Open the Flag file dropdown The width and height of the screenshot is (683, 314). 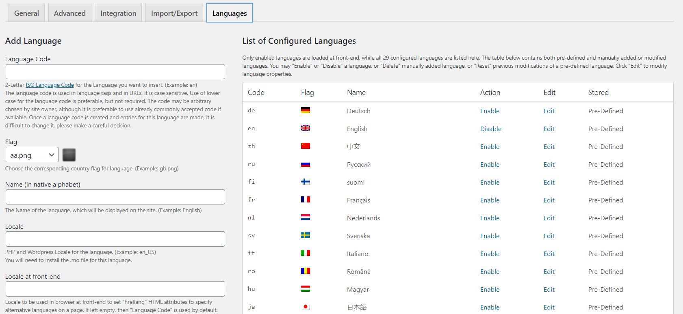click(x=32, y=155)
